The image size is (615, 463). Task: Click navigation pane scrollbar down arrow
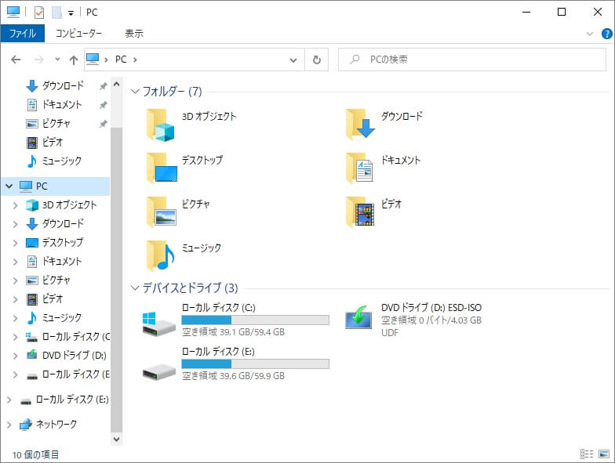coord(116,439)
